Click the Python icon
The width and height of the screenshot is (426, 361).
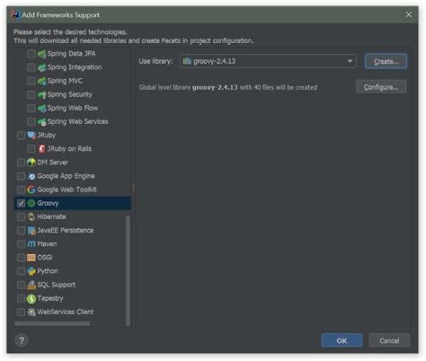[x=31, y=271]
